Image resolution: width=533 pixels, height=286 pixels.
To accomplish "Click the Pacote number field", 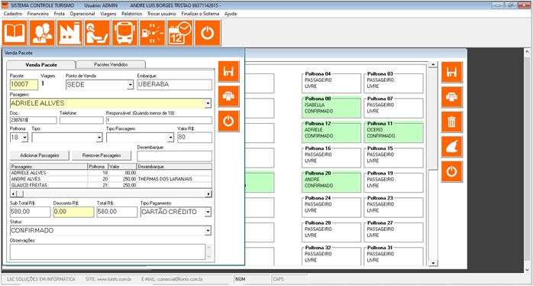I will pyautogui.click(x=24, y=84).
